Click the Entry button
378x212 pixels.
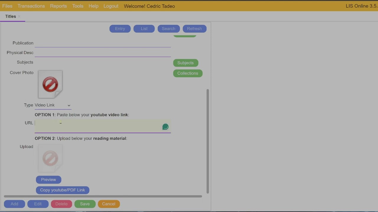click(x=120, y=29)
